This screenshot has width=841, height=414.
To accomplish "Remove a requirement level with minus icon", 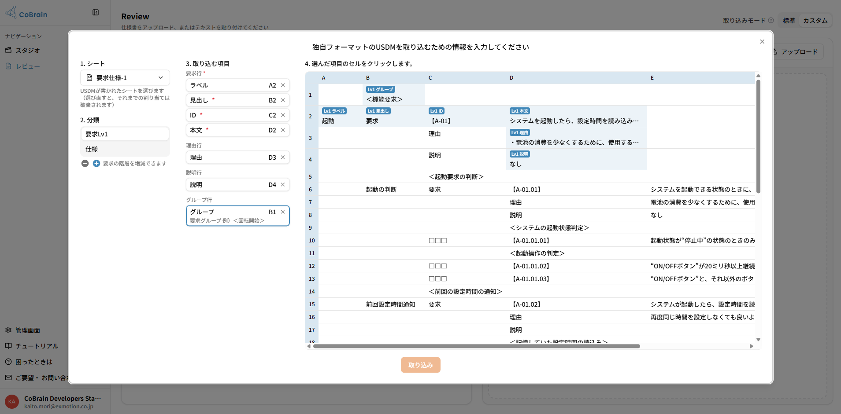I will coord(85,164).
